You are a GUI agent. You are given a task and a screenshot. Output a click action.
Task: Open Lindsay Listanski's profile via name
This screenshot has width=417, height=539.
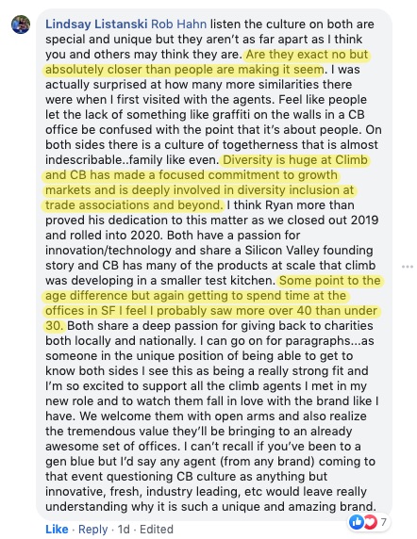[x=96, y=24]
